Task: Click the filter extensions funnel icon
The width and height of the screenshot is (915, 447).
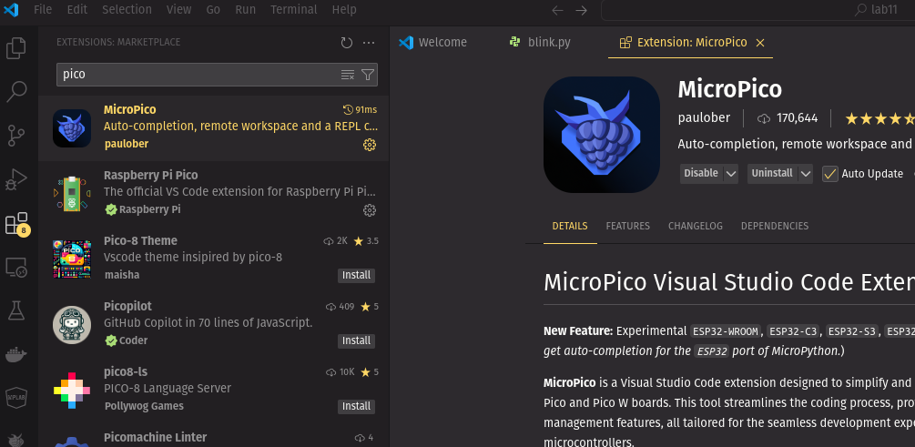Action: pyautogui.click(x=368, y=75)
